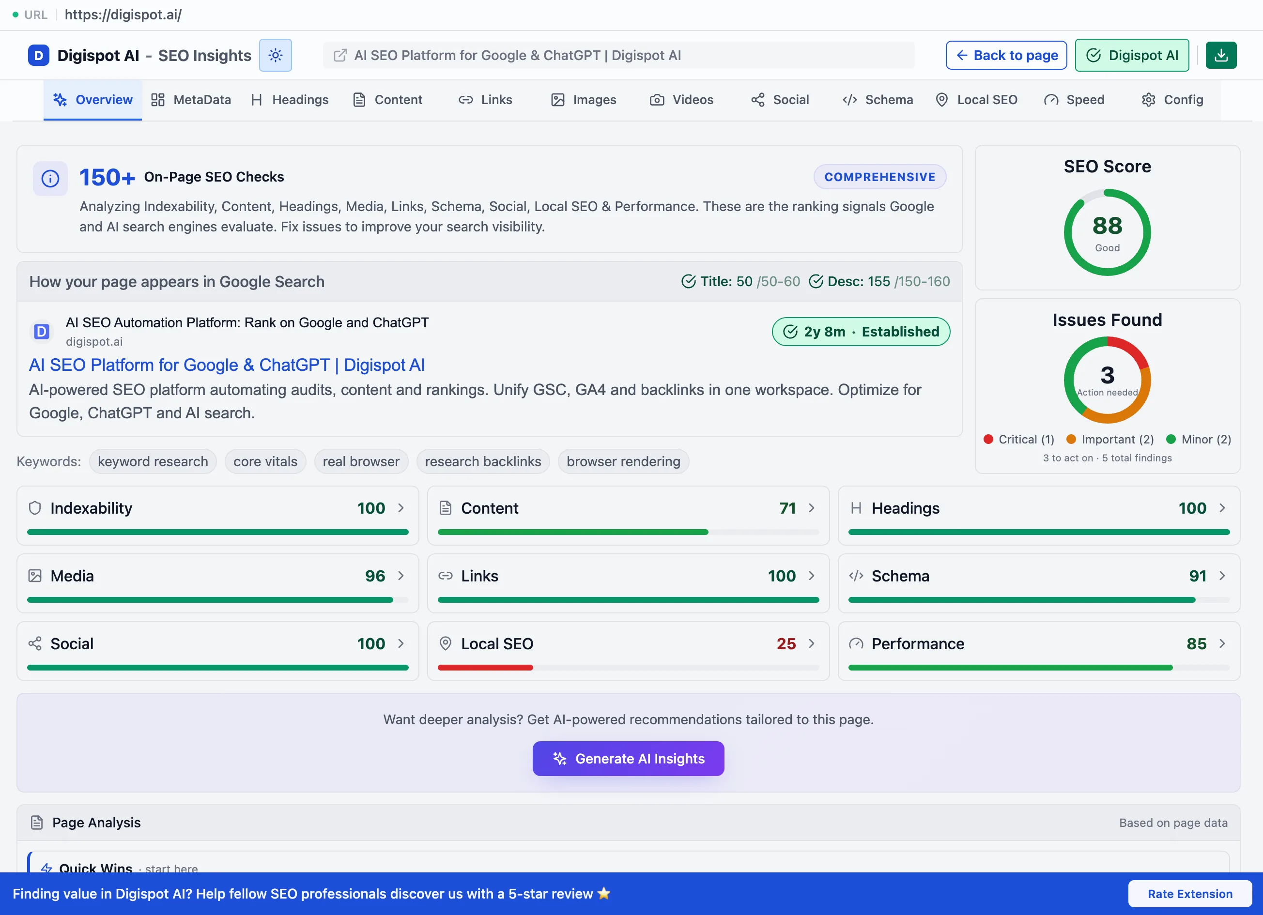Select the Overview tab
This screenshot has height=915, width=1263.
pos(92,100)
